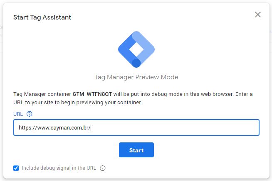Click the "Start Tag Assistant" dialog title
Viewport: 272px width, 181px height.
pos(42,17)
